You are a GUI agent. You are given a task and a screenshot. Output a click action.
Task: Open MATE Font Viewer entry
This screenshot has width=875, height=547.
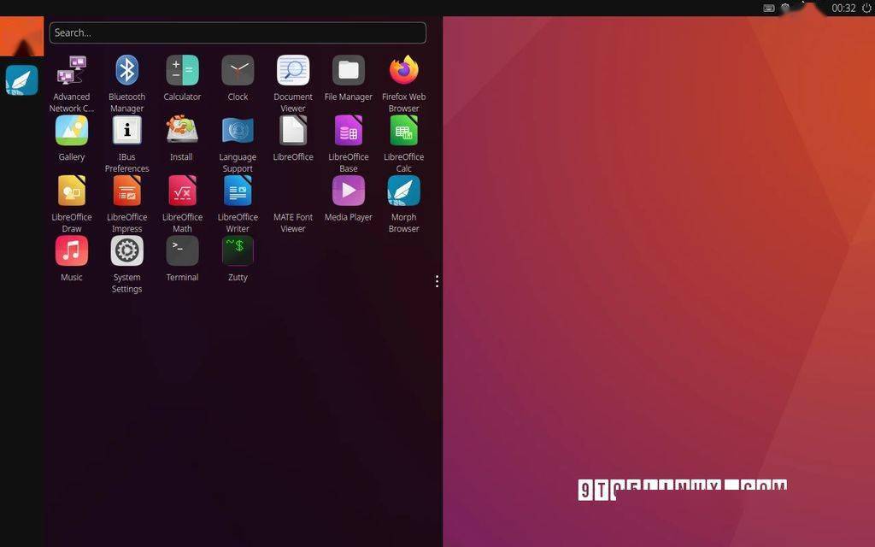[x=293, y=222]
